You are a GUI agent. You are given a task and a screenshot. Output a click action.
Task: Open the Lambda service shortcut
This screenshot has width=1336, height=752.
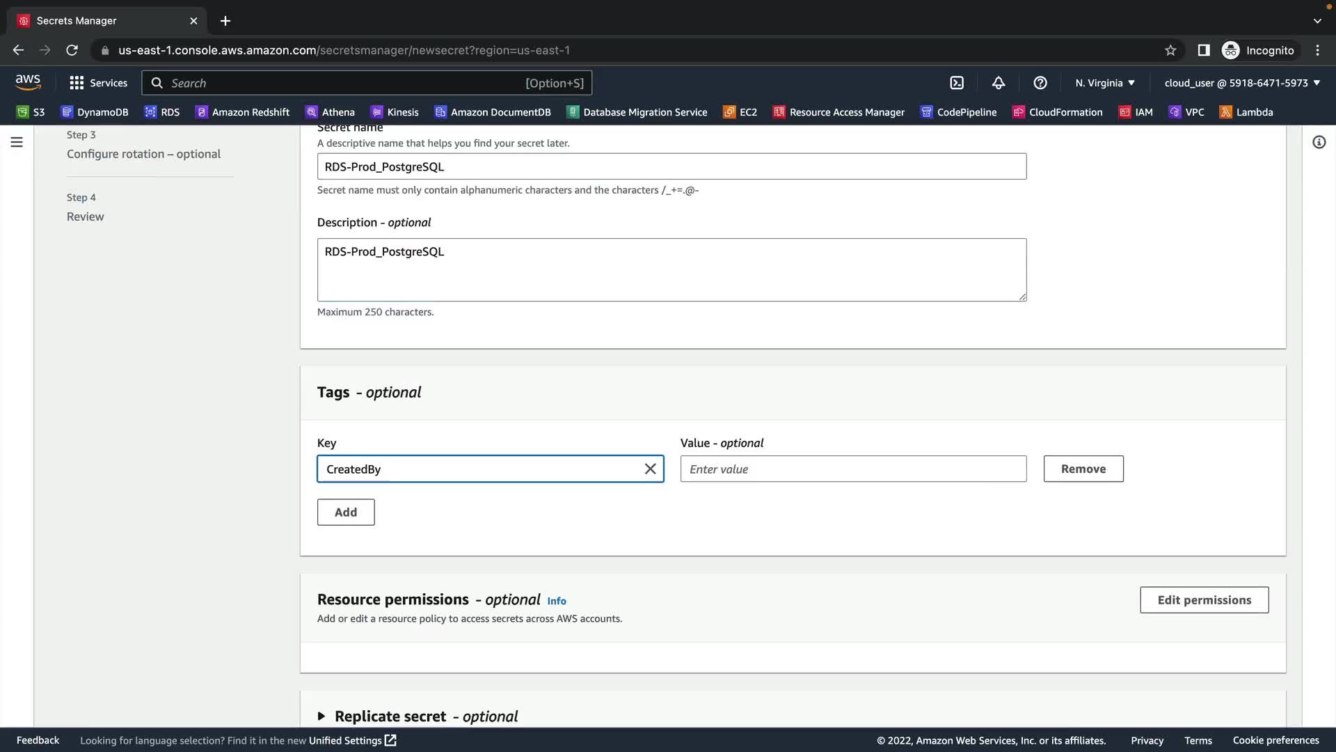point(1246,112)
